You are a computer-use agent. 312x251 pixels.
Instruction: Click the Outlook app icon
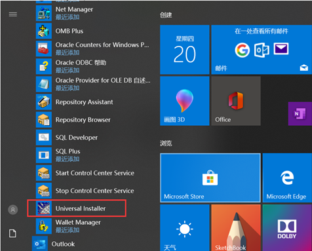click(x=40, y=244)
